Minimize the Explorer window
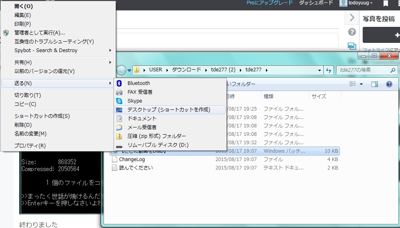The width and height of the screenshot is (400, 228). click(x=364, y=56)
